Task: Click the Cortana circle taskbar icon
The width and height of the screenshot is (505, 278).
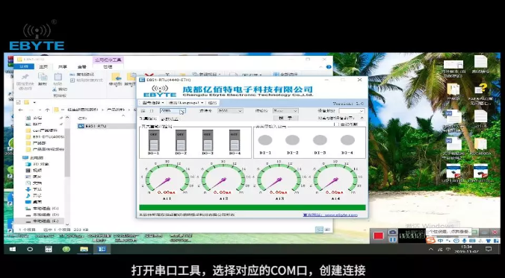Action: click(x=30, y=249)
